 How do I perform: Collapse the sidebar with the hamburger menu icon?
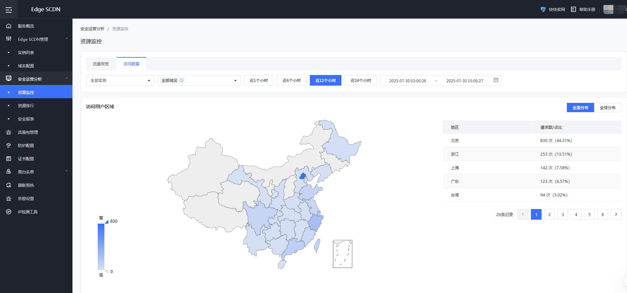coord(9,10)
